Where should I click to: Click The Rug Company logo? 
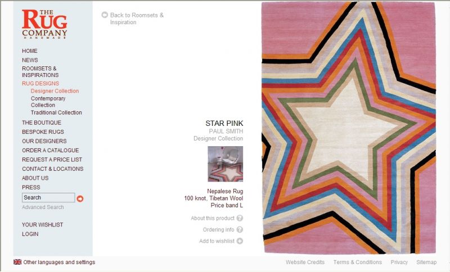(44, 24)
